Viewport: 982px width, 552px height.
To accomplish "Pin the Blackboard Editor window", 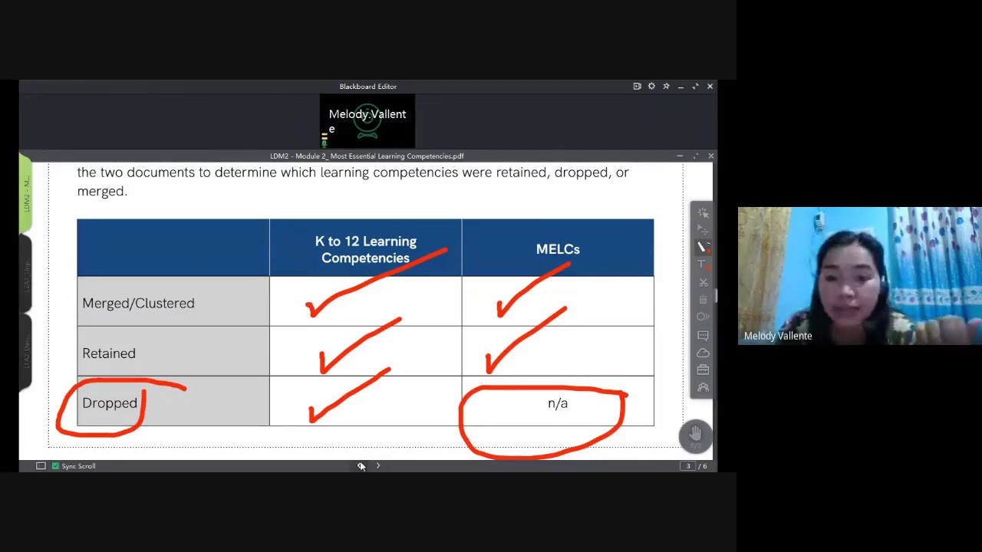I will (x=666, y=87).
